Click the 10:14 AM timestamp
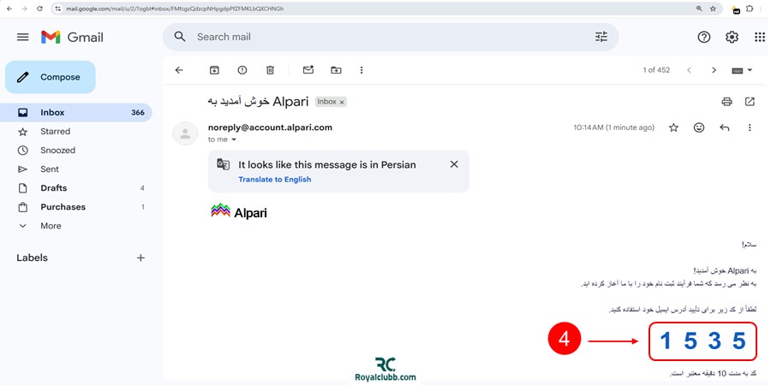The width and height of the screenshot is (771, 385). pyautogui.click(x=614, y=127)
